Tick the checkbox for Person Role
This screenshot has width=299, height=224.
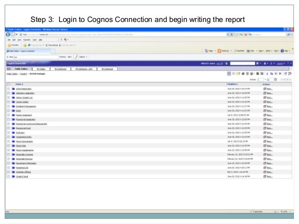[8, 145]
